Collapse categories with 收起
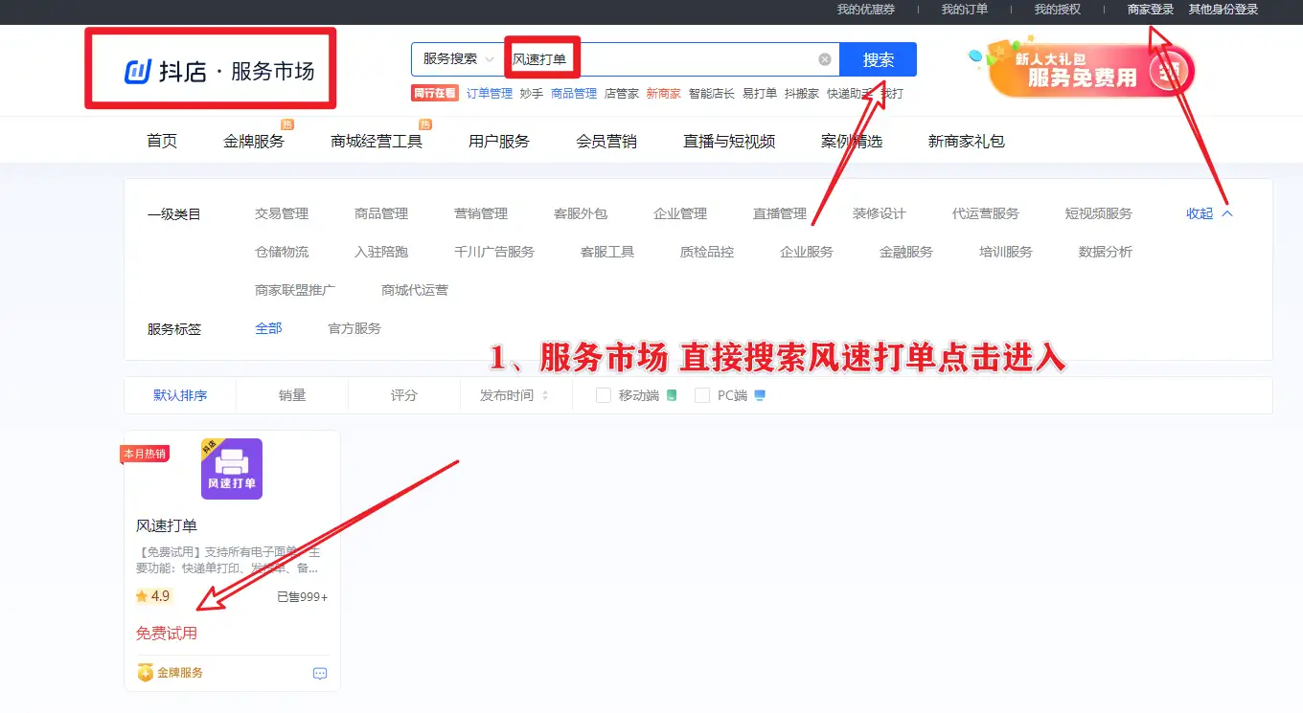This screenshot has height=713, width=1303. [x=1209, y=213]
